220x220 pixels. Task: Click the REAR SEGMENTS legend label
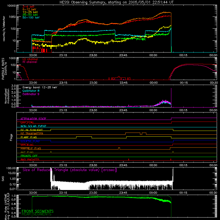37,214
